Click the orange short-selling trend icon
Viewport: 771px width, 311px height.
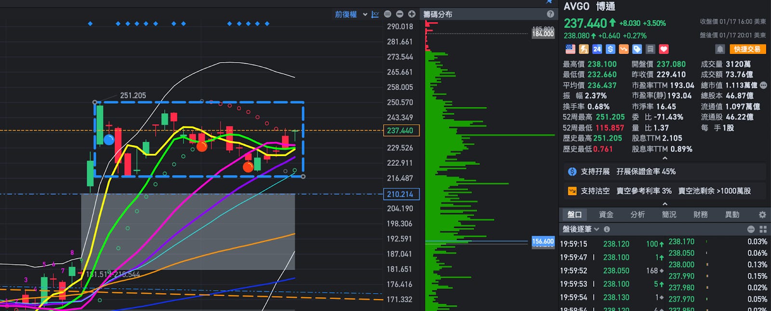[624, 49]
